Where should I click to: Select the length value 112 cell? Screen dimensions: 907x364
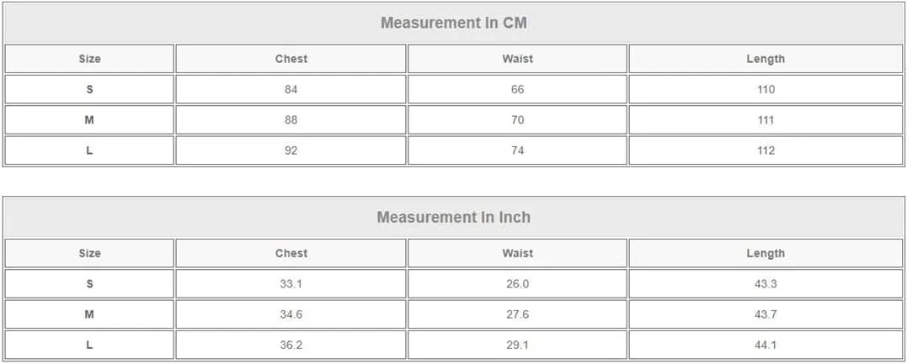coord(766,150)
